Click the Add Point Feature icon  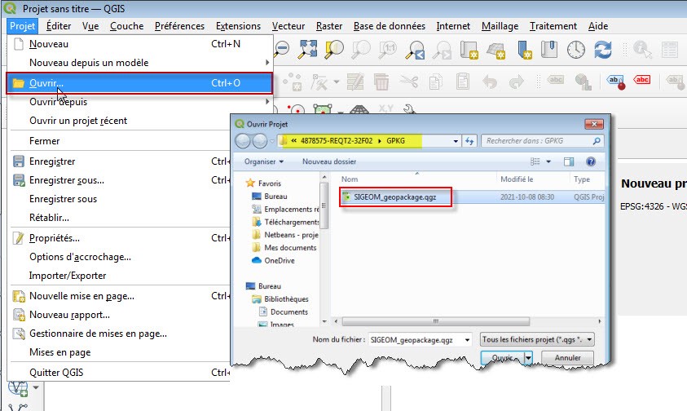293,82
